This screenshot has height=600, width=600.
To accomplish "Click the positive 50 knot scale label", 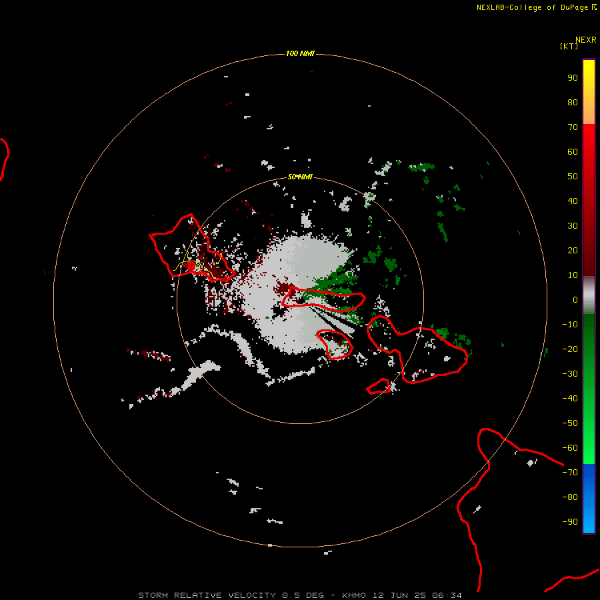I will coord(573,177).
